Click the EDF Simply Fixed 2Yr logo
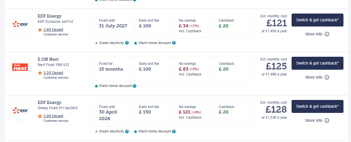This screenshot has width=351, height=142. pyautogui.click(x=20, y=110)
